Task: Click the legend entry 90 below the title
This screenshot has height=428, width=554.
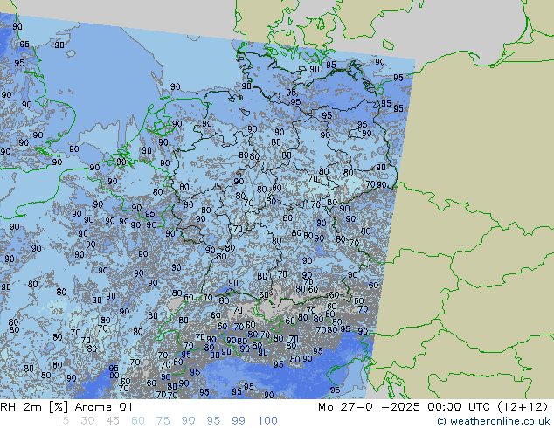Action: click(x=188, y=421)
